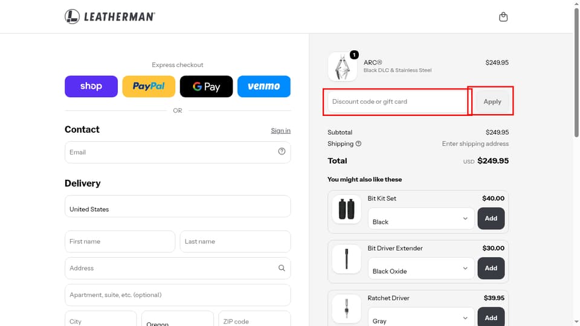The image size is (580, 326).
Task: Focus the Address field
Action: (x=178, y=268)
